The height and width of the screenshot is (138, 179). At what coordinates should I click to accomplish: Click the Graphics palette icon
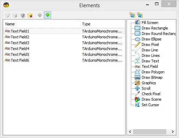click(x=138, y=83)
